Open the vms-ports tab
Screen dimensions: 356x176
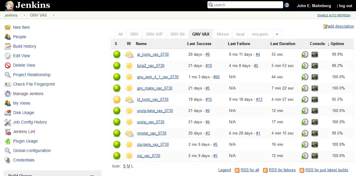(x=260, y=34)
